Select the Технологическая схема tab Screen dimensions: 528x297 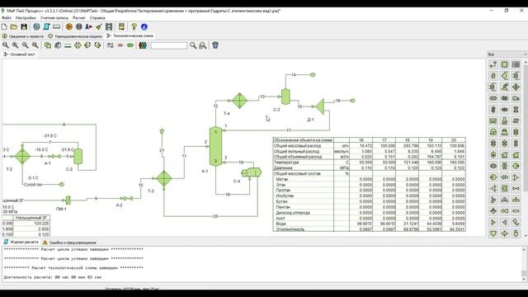[x=130, y=35]
